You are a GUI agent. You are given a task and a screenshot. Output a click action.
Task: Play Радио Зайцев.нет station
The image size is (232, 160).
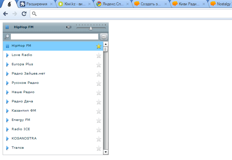[x=7, y=74]
